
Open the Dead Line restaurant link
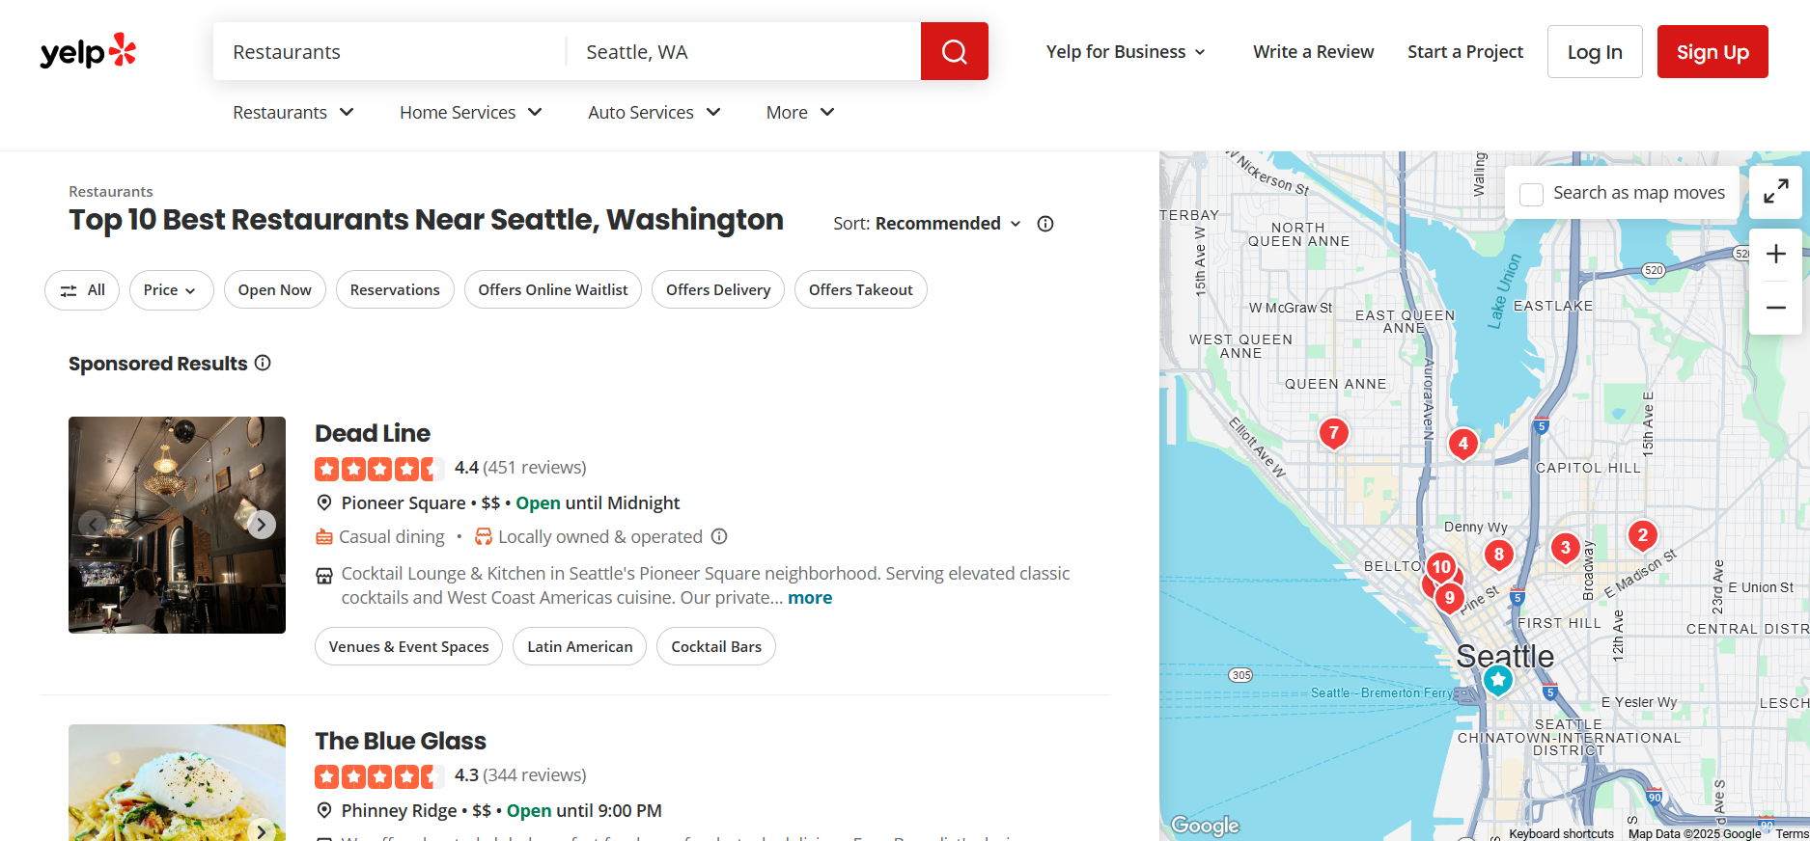tap(373, 433)
